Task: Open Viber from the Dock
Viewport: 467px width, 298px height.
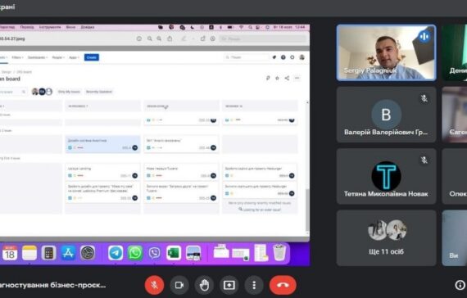Action: coord(154,253)
